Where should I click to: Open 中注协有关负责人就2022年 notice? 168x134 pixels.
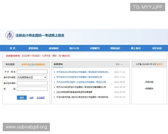pos(83,97)
